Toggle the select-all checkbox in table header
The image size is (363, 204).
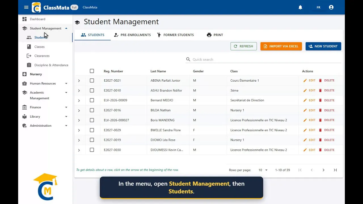coord(92,71)
